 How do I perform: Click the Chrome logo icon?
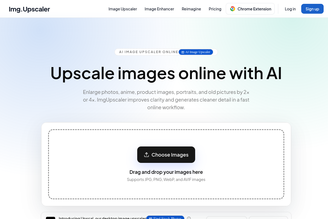point(233,9)
